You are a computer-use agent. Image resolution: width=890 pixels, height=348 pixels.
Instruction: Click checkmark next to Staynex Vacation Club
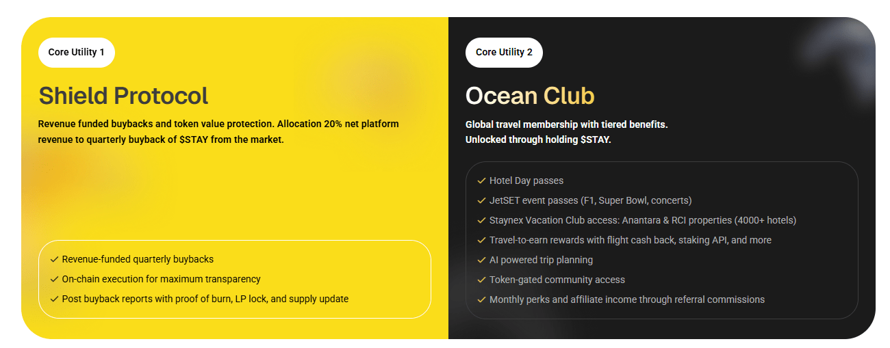pos(482,220)
